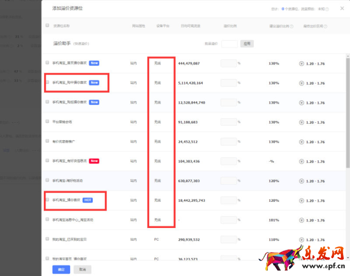
Task: Select the 手机淘宝_猜你喜欢 HOT row checkbox
Action: pyautogui.click(x=47, y=200)
